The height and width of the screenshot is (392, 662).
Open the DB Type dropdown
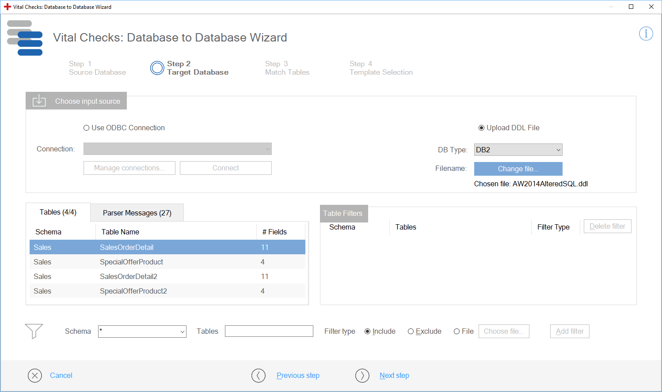tap(518, 150)
